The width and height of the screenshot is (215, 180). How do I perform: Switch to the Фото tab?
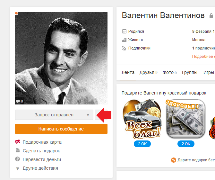click(x=170, y=72)
